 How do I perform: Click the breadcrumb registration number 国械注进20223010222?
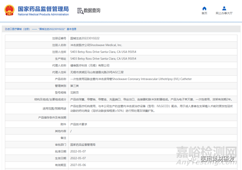pyautogui.click(x=52, y=29)
